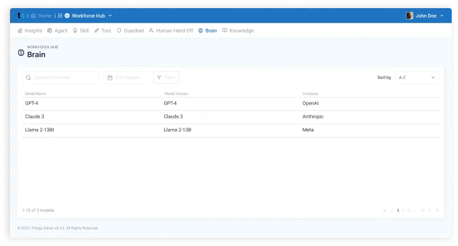The height and width of the screenshot is (246, 458).
Task: Go to next page arrow
Action: [430, 210]
